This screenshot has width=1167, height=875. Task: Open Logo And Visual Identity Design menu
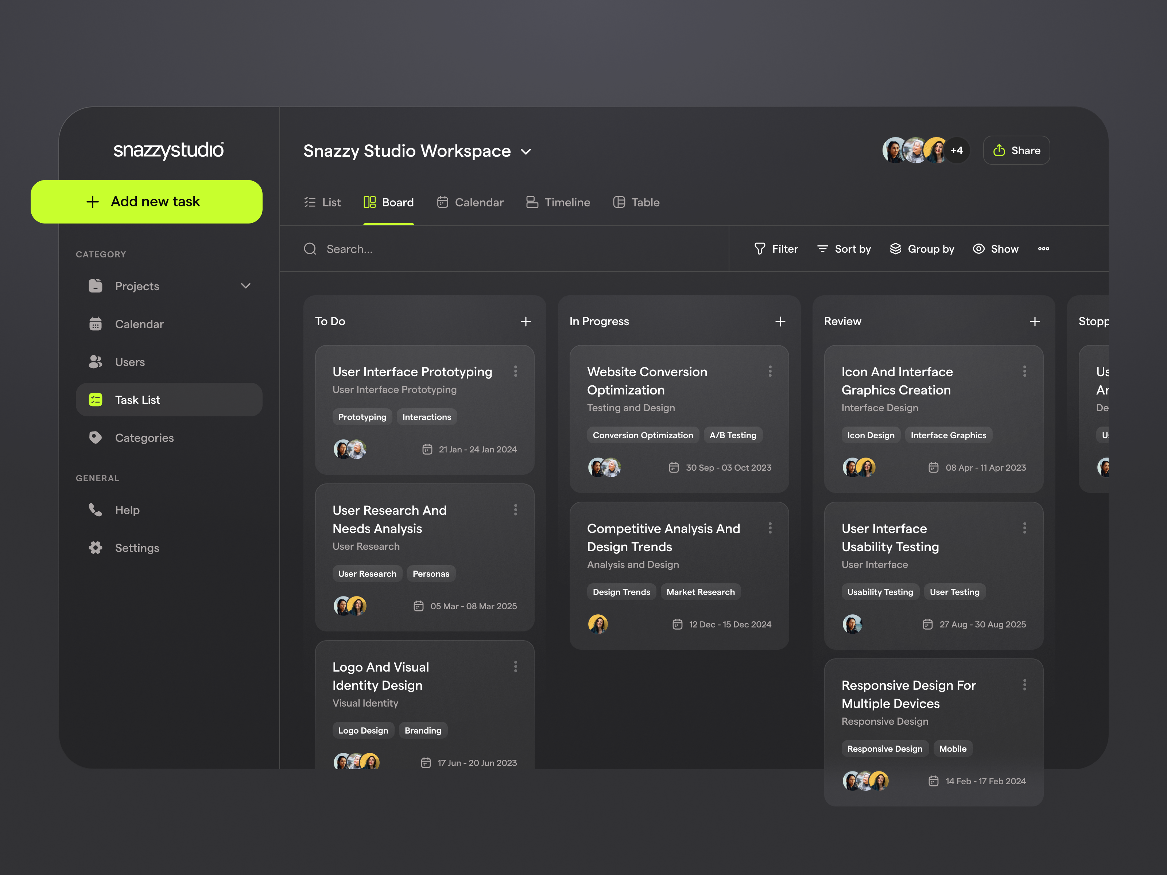tap(515, 667)
